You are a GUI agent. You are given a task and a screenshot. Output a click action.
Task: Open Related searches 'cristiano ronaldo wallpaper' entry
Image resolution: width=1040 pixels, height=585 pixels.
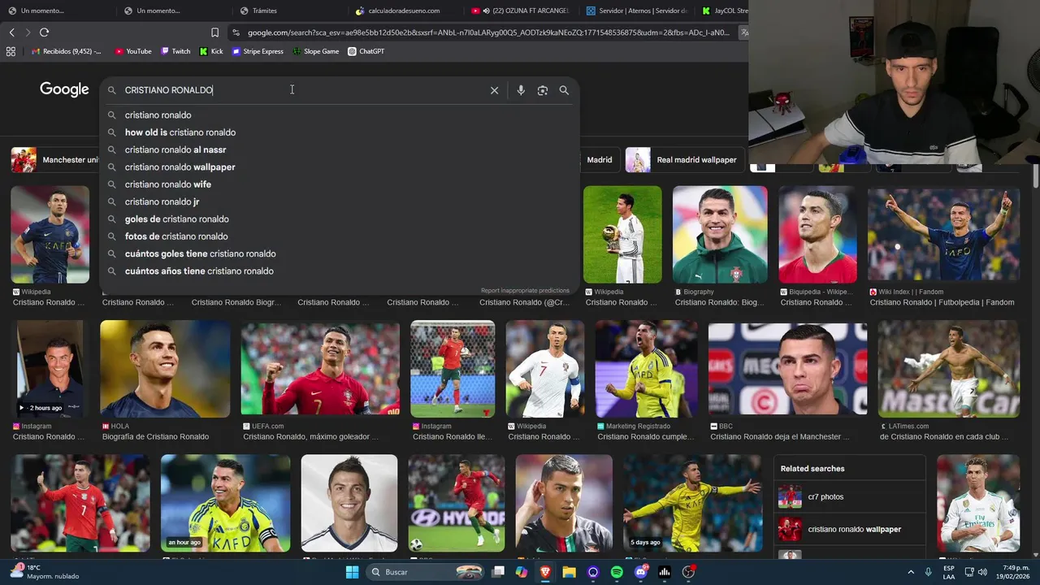point(849,529)
